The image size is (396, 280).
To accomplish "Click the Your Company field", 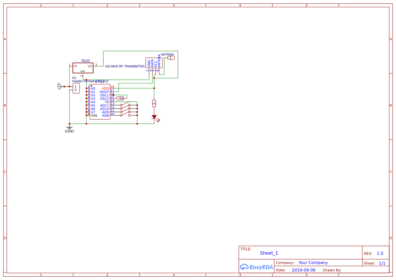I will [x=312, y=262].
